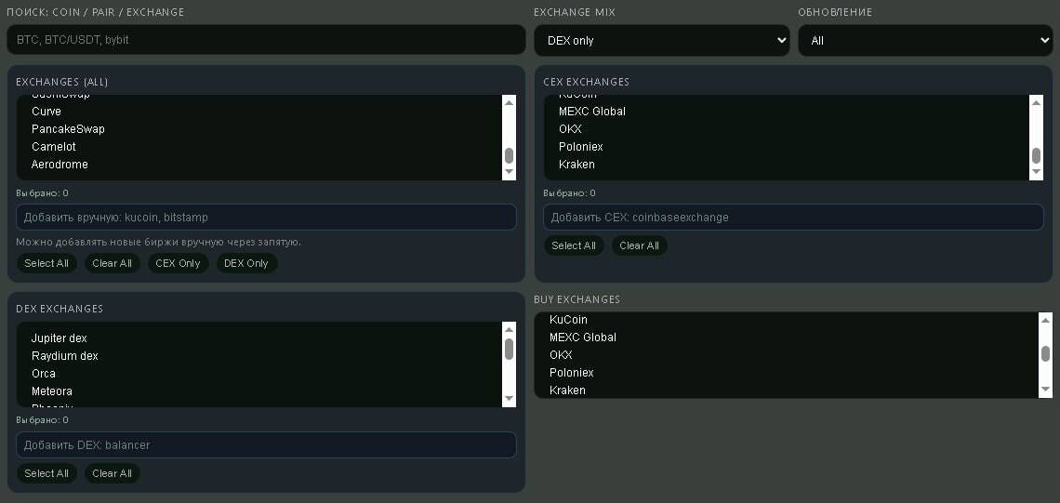Select Poloniex in CEX Exchanges list
1060x503 pixels.
[787, 147]
